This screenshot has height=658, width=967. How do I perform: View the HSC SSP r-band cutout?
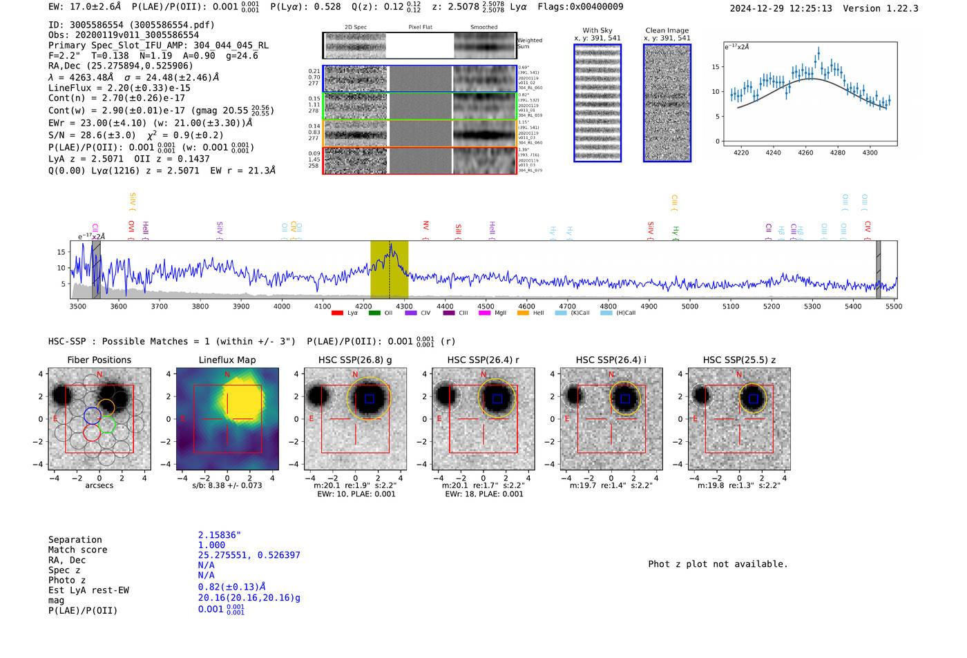(x=483, y=419)
